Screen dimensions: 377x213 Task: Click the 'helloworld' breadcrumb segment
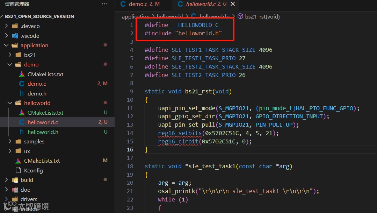pos(170,16)
